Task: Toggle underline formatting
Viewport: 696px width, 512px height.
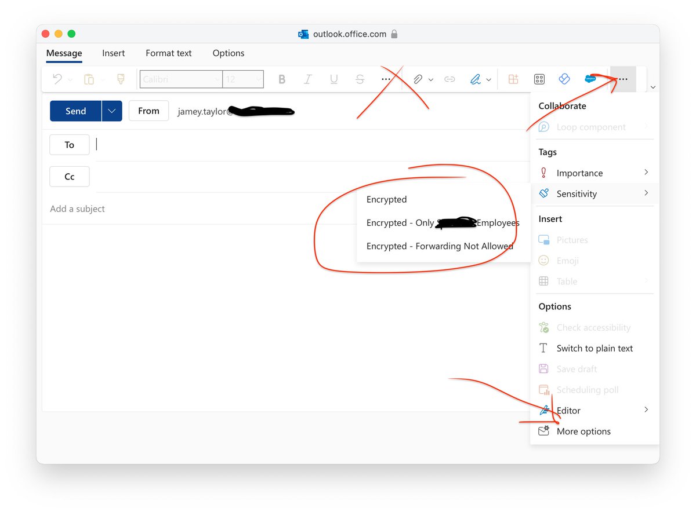Action: click(333, 79)
